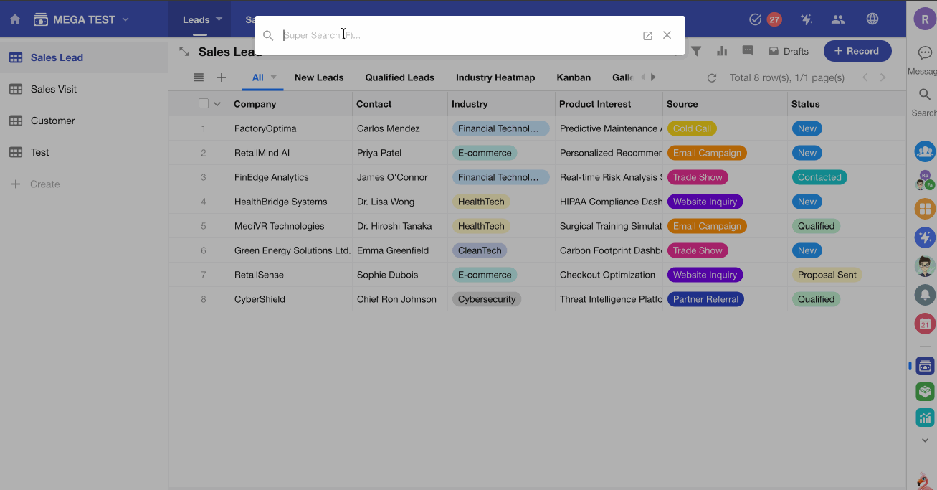This screenshot has height=490, width=937.
Task: Click the Cold Call source tag
Action: click(x=692, y=128)
